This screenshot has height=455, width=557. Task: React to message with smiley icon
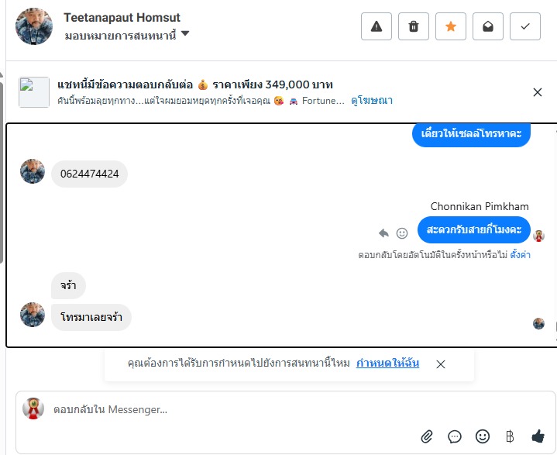(x=402, y=233)
